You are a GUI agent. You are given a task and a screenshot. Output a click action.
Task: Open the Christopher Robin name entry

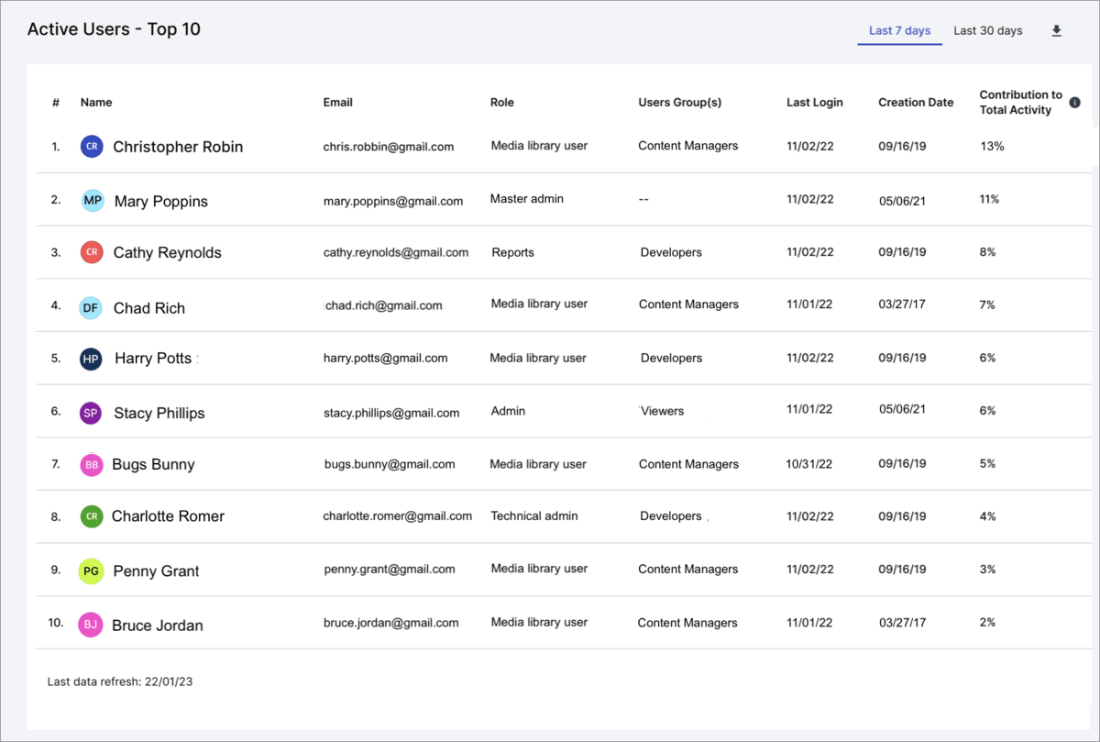point(178,147)
